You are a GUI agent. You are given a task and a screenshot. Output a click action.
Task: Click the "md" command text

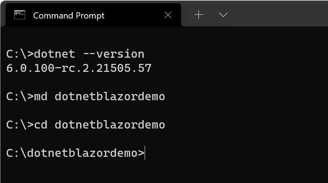[40, 97]
